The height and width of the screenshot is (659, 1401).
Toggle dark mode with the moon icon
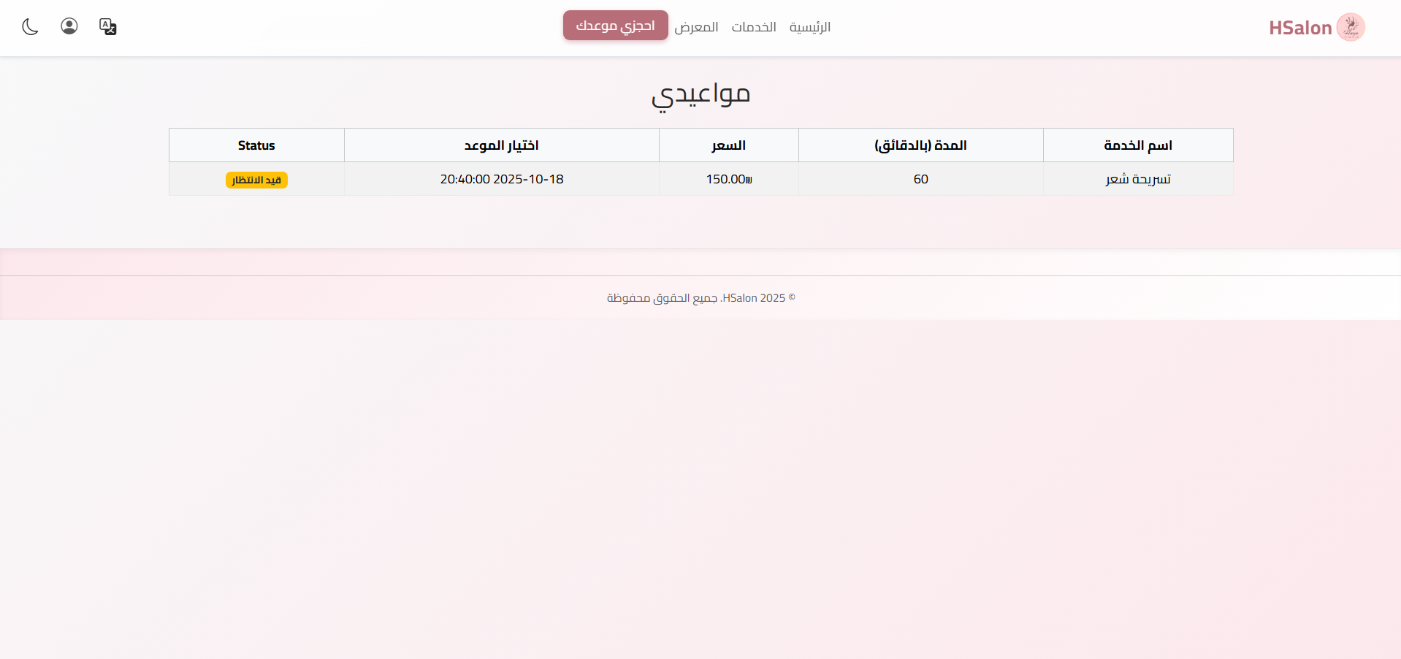[x=30, y=26]
